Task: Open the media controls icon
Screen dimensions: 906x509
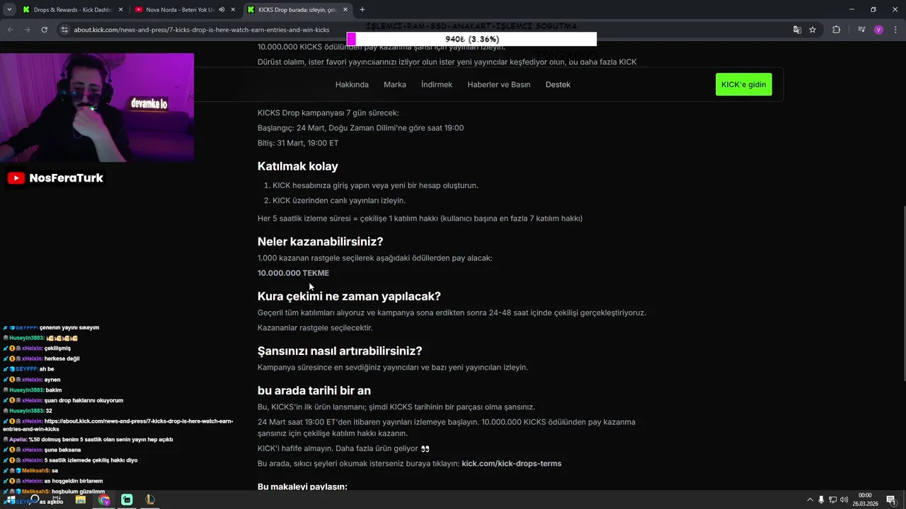Action: click(861, 30)
